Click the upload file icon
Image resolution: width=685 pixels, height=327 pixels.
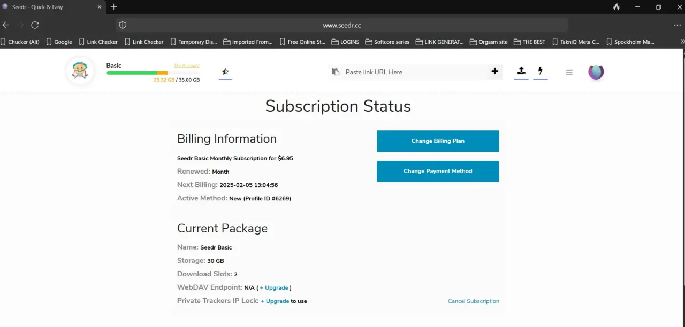[x=521, y=71]
